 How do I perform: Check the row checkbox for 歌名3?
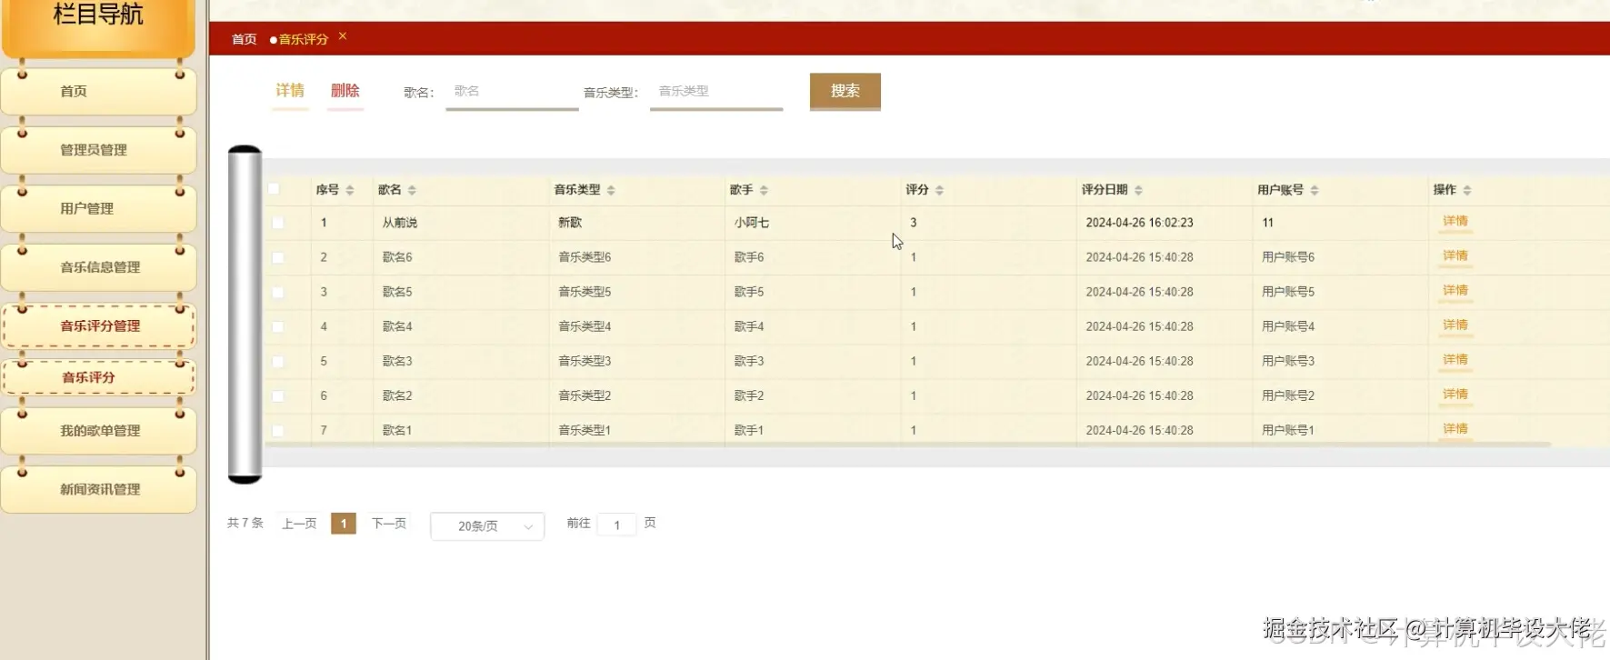278,361
